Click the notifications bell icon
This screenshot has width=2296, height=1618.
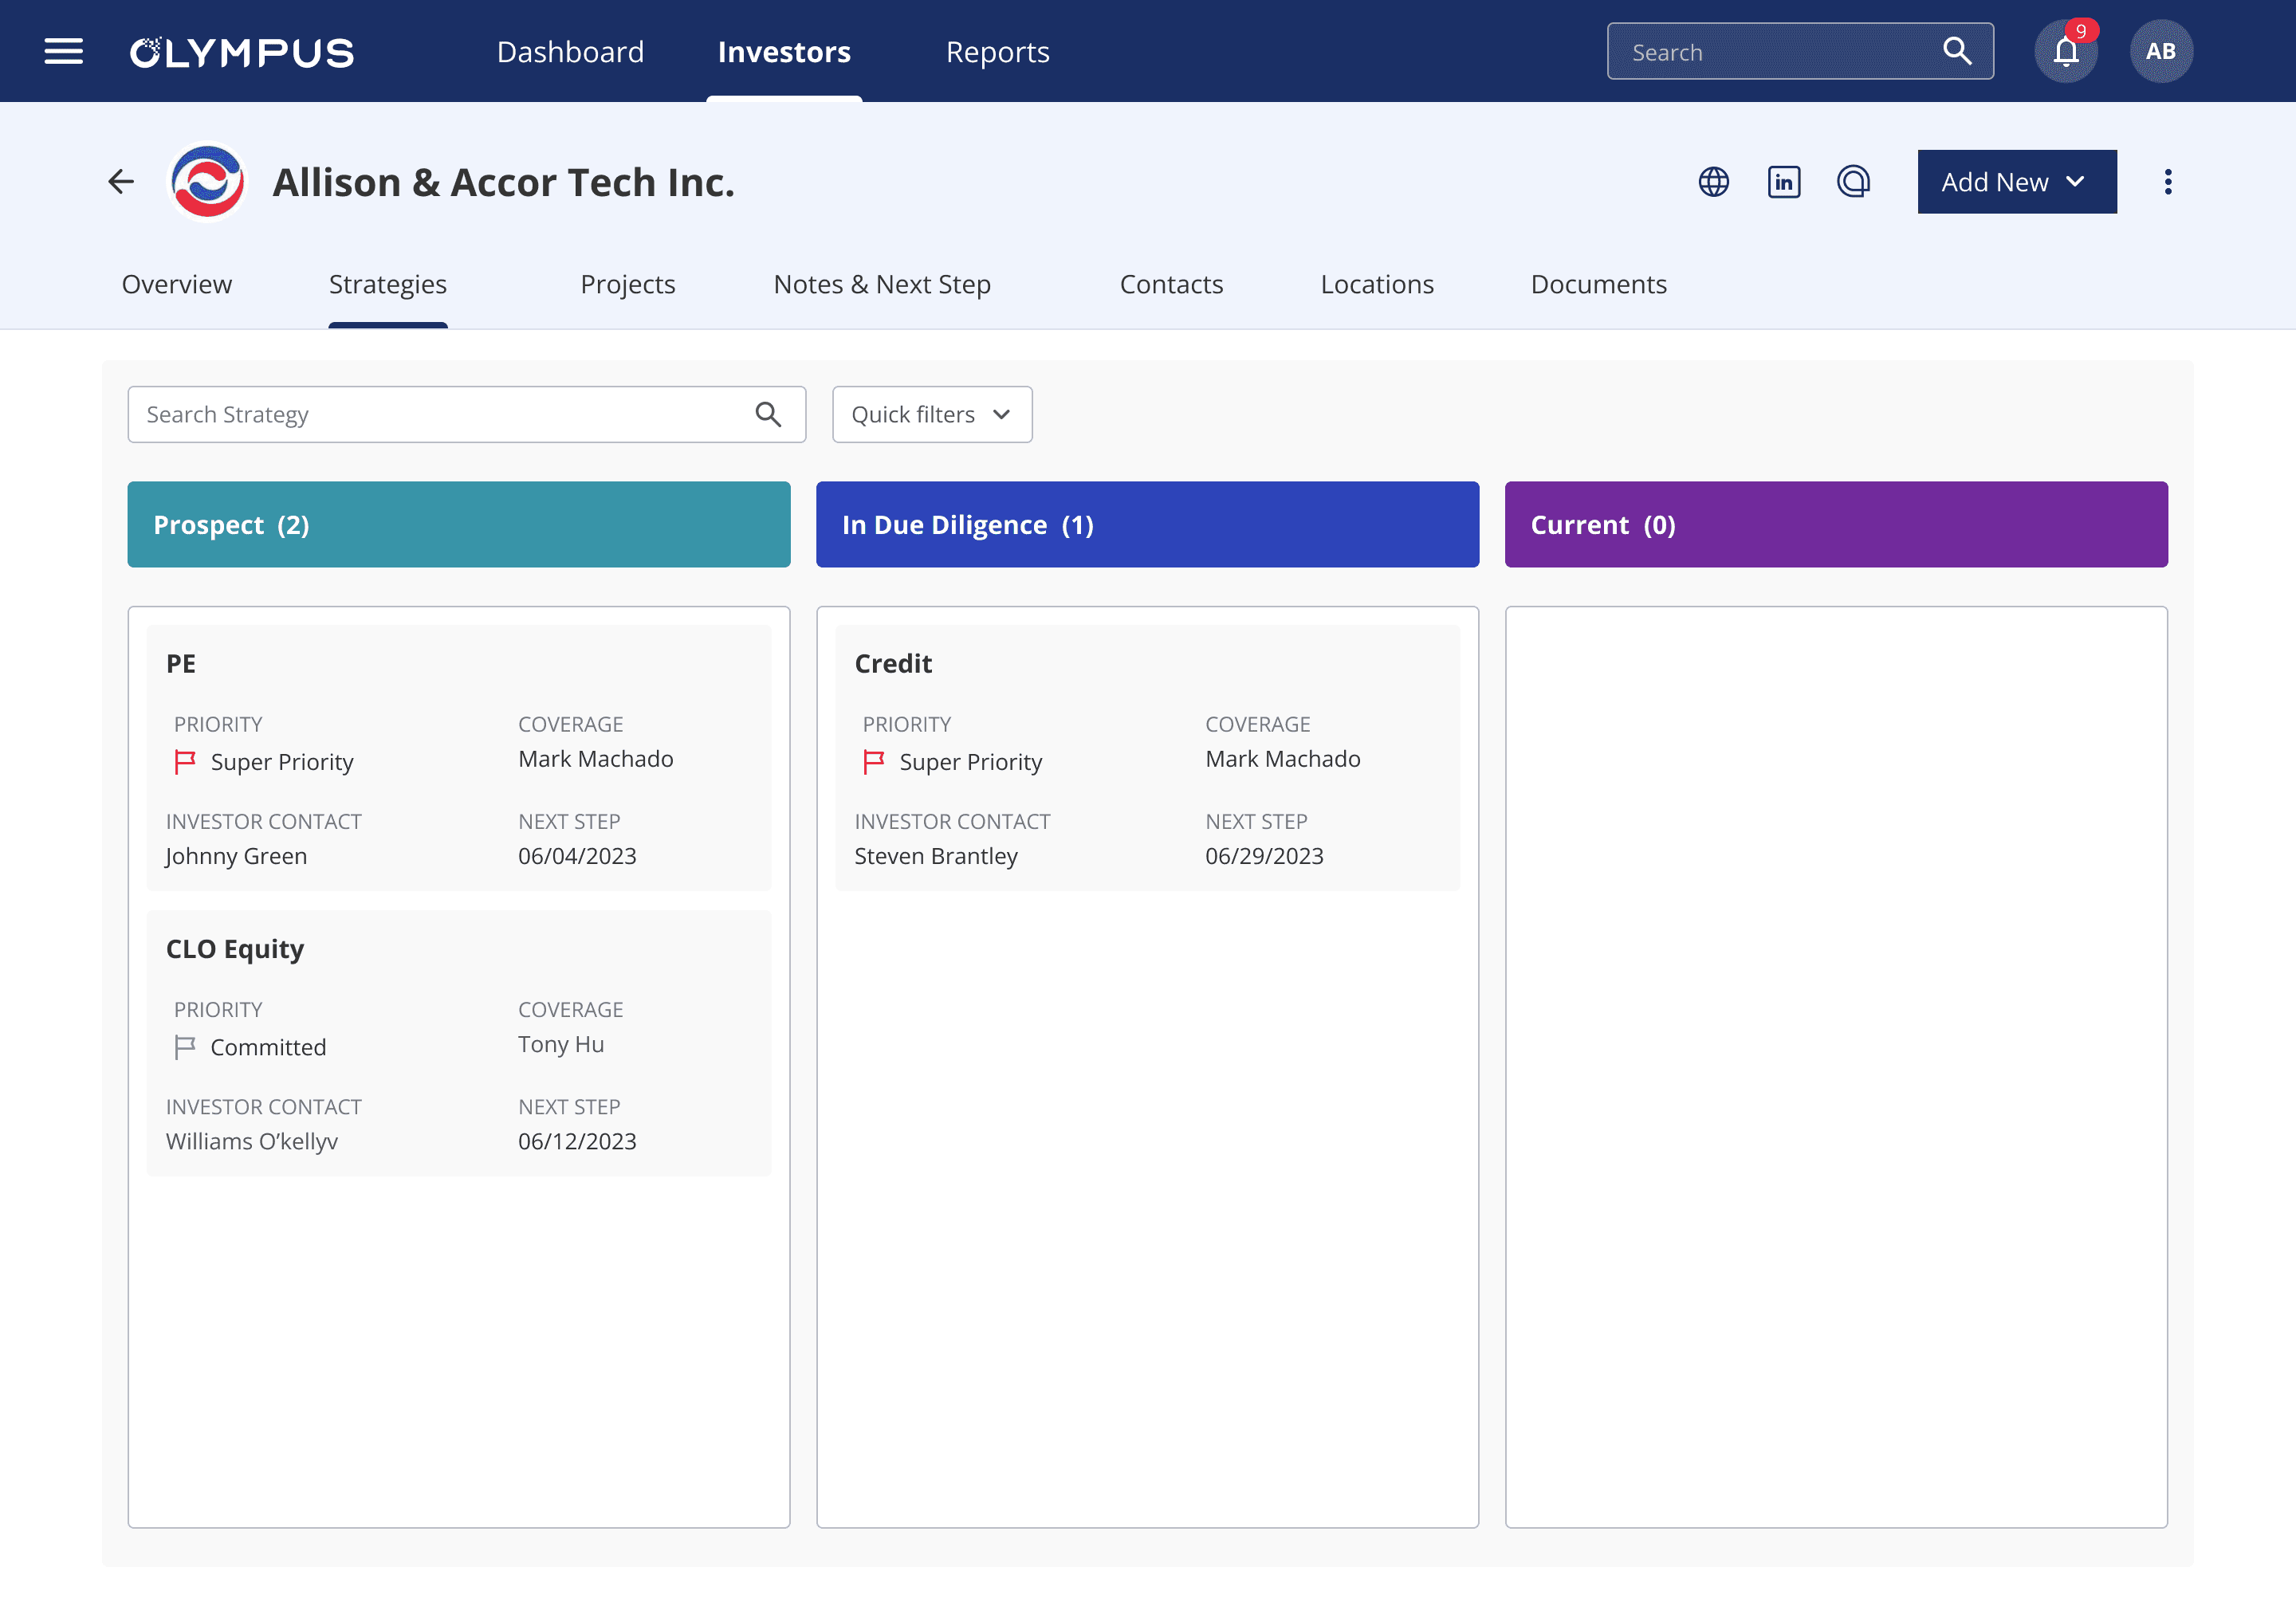[2065, 51]
